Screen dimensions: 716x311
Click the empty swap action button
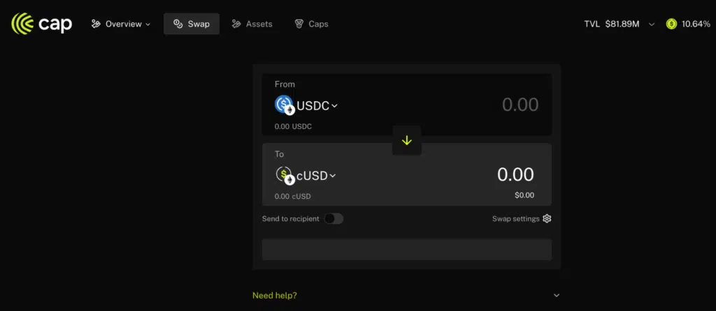click(x=406, y=250)
